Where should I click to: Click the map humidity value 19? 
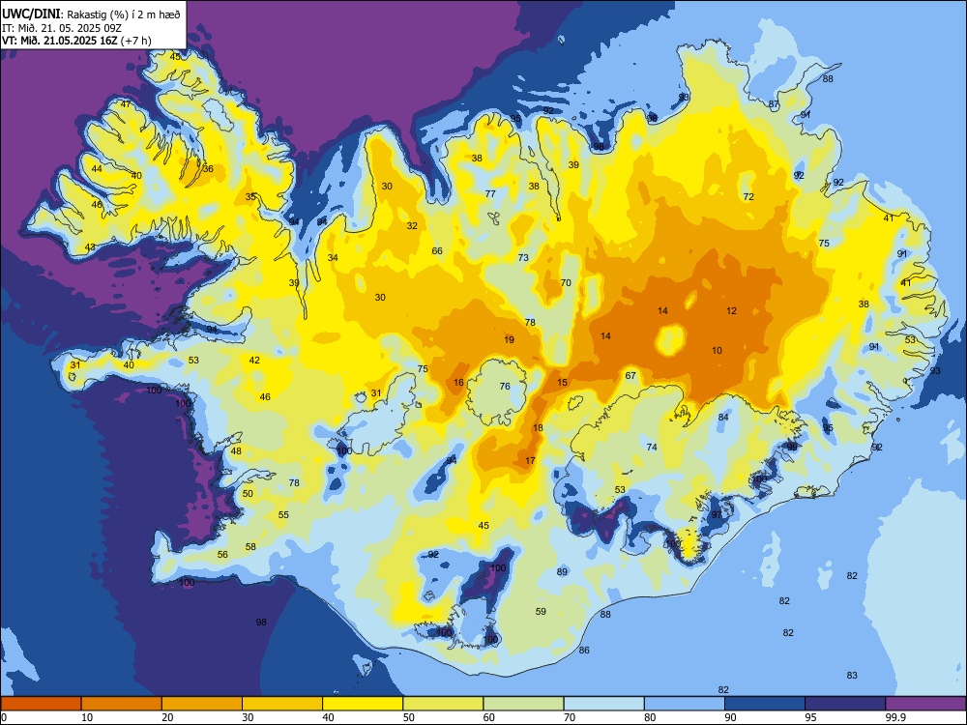coord(509,339)
